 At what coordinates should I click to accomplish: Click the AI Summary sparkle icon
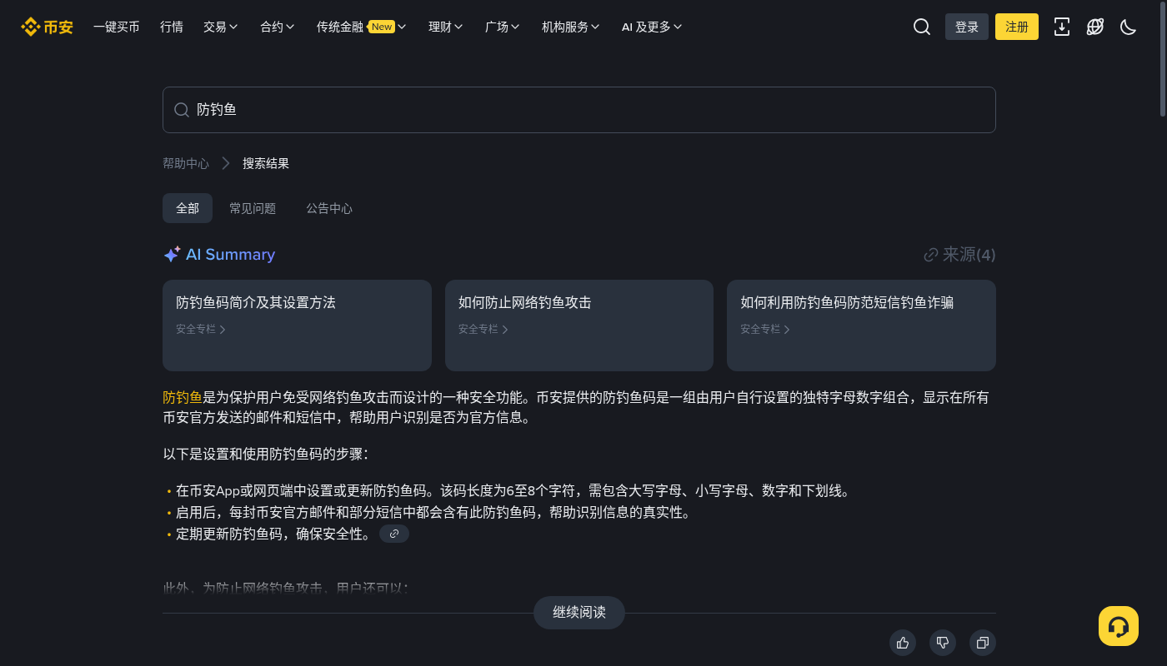(172, 255)
